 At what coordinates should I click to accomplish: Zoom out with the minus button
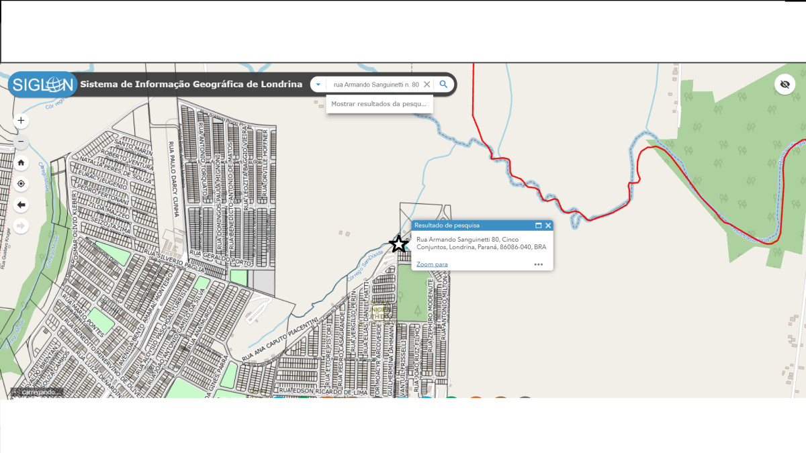(21, 142)
